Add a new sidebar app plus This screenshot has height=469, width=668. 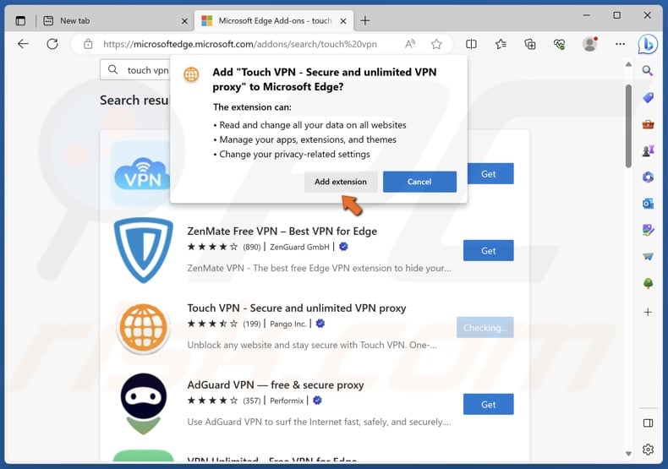tap(648, 312)
